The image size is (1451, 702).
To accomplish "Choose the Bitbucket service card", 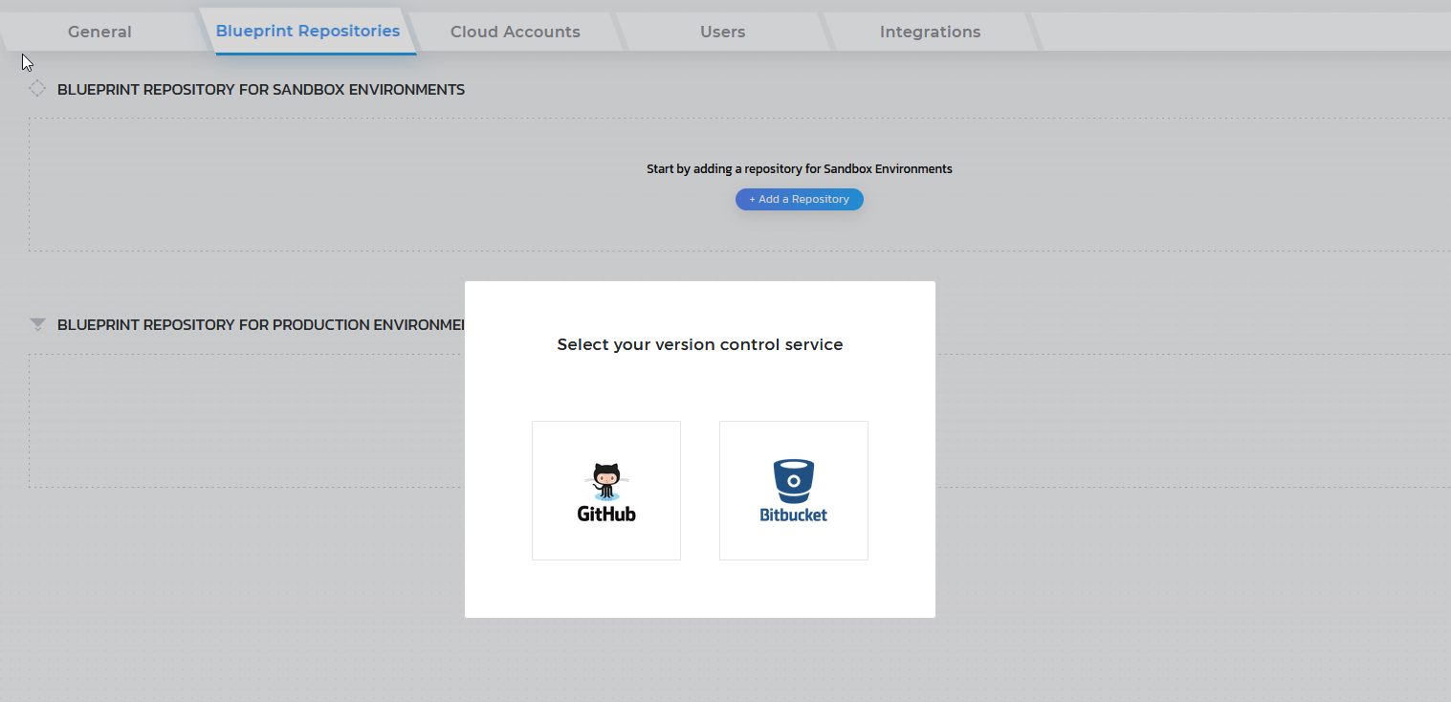I will tap(794, 491).
